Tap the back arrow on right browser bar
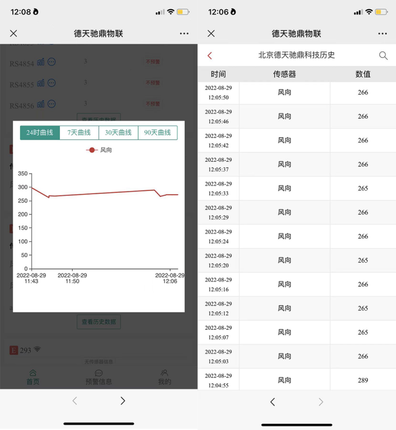The width and height of the screenshot is (396, 430). point(272,402)
